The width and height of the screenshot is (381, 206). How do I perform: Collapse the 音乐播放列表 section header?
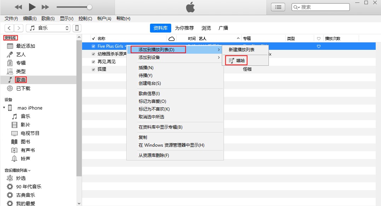pyautogui.click(x=17, y=171)
